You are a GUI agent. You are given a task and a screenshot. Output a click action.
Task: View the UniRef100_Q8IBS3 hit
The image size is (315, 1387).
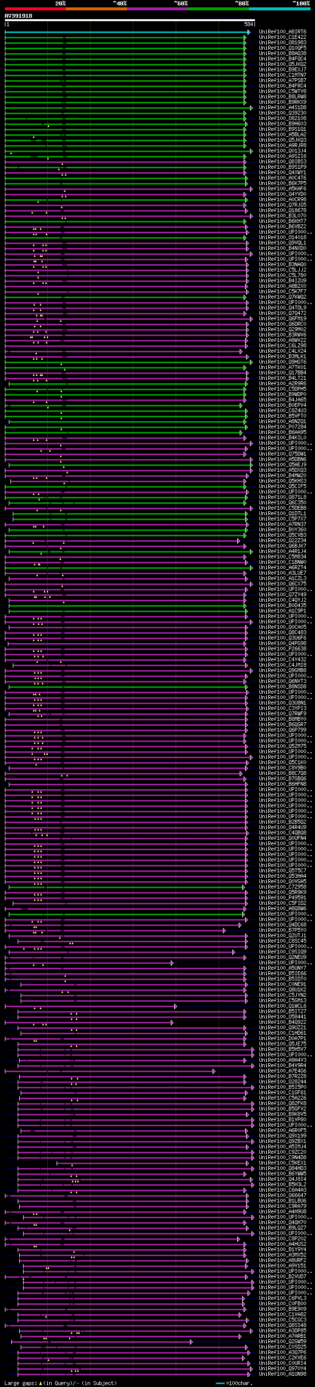click(x=283, y=161)
